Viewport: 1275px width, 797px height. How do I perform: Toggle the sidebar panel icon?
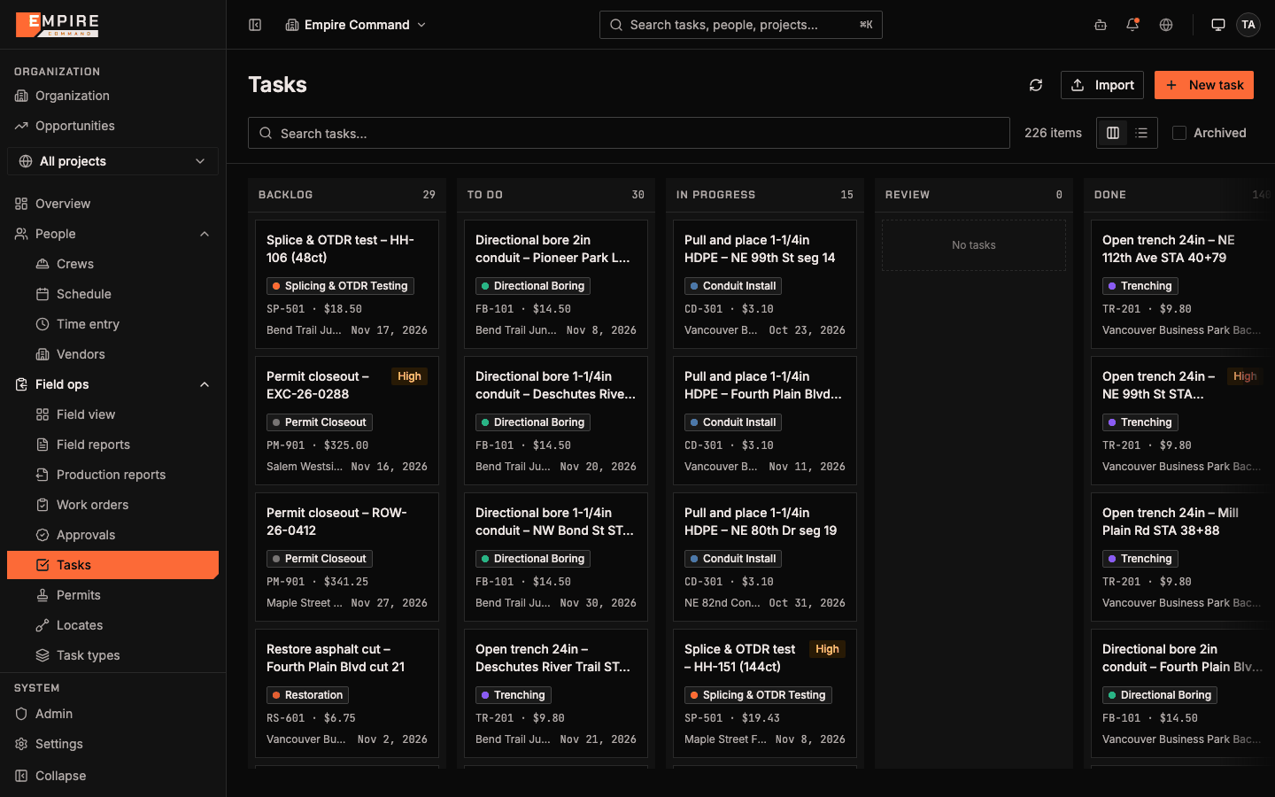255,25
